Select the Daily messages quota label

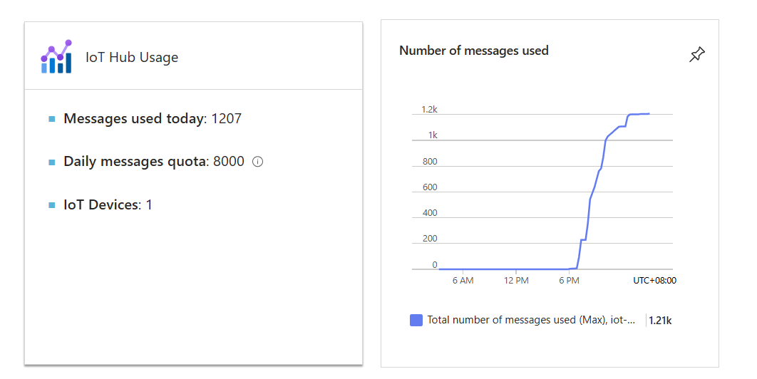(135, 162)
